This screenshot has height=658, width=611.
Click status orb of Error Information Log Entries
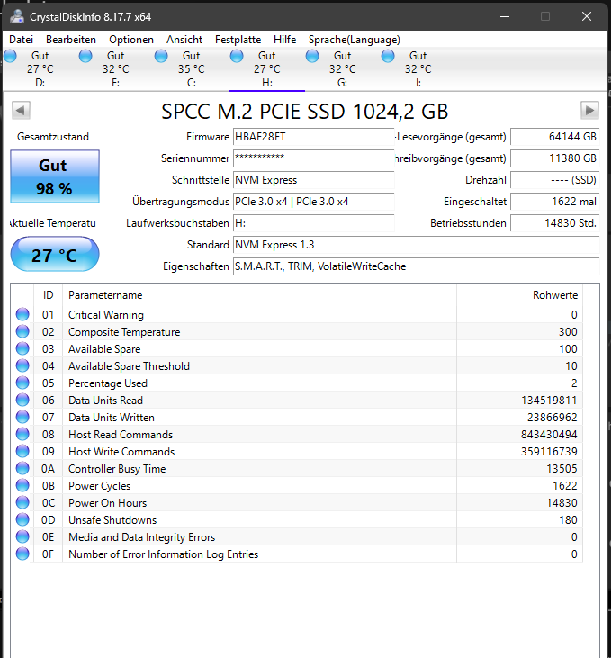(x=22, y=554)
